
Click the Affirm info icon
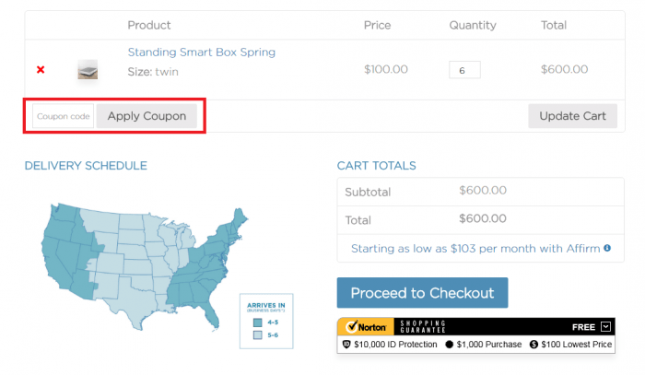pyautogui.click(x=607, y=249)
